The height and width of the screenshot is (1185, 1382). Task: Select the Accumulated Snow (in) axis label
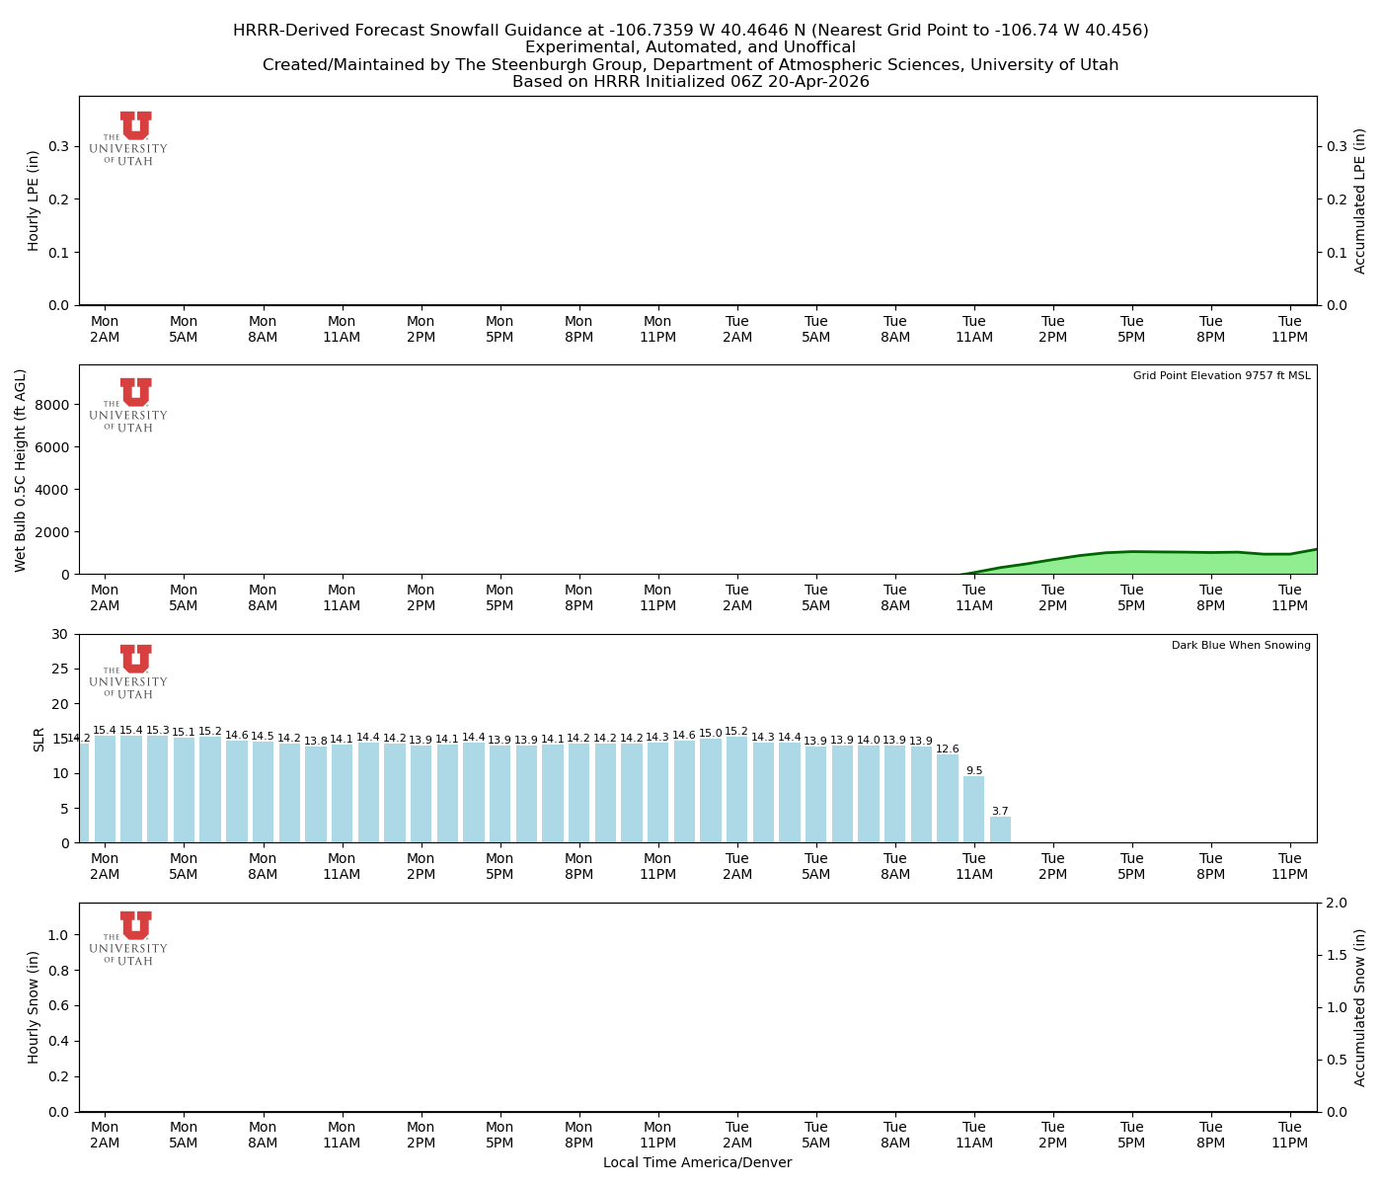pyautogui.click(x=1360, y=1007)
